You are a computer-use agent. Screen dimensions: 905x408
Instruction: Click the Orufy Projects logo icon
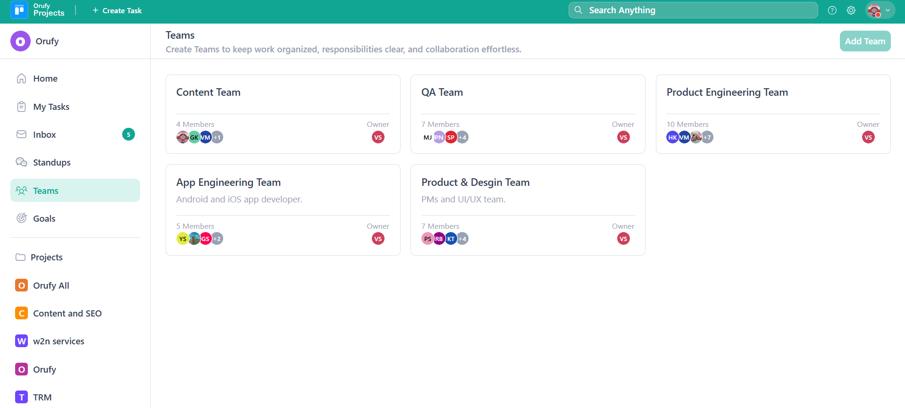[19, 10]
